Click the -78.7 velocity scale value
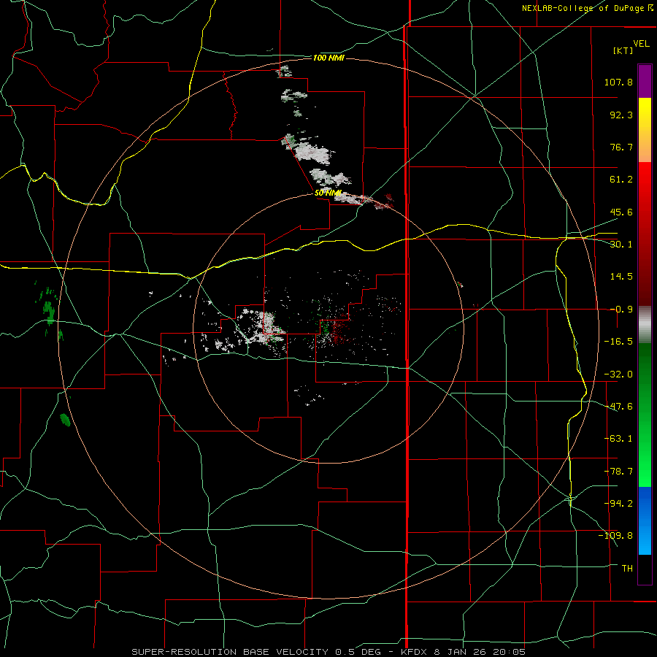 [x=618, y=472]
